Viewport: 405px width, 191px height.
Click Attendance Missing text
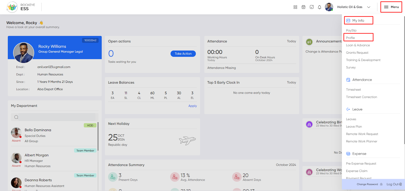click(x=221, y=68)
